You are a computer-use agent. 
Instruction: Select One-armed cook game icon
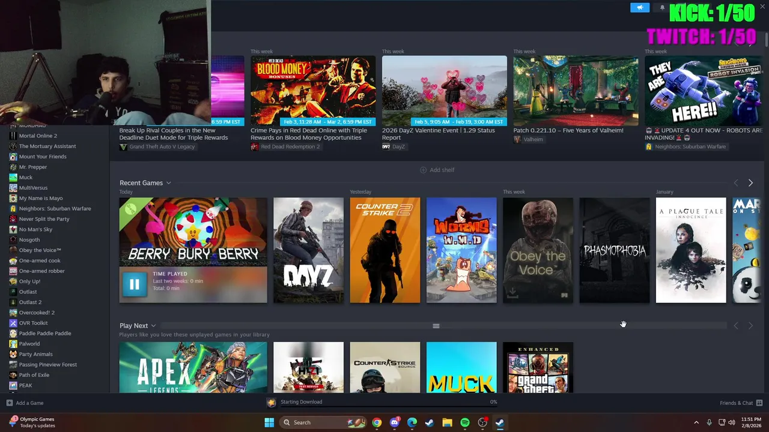[x=13, y=260]
